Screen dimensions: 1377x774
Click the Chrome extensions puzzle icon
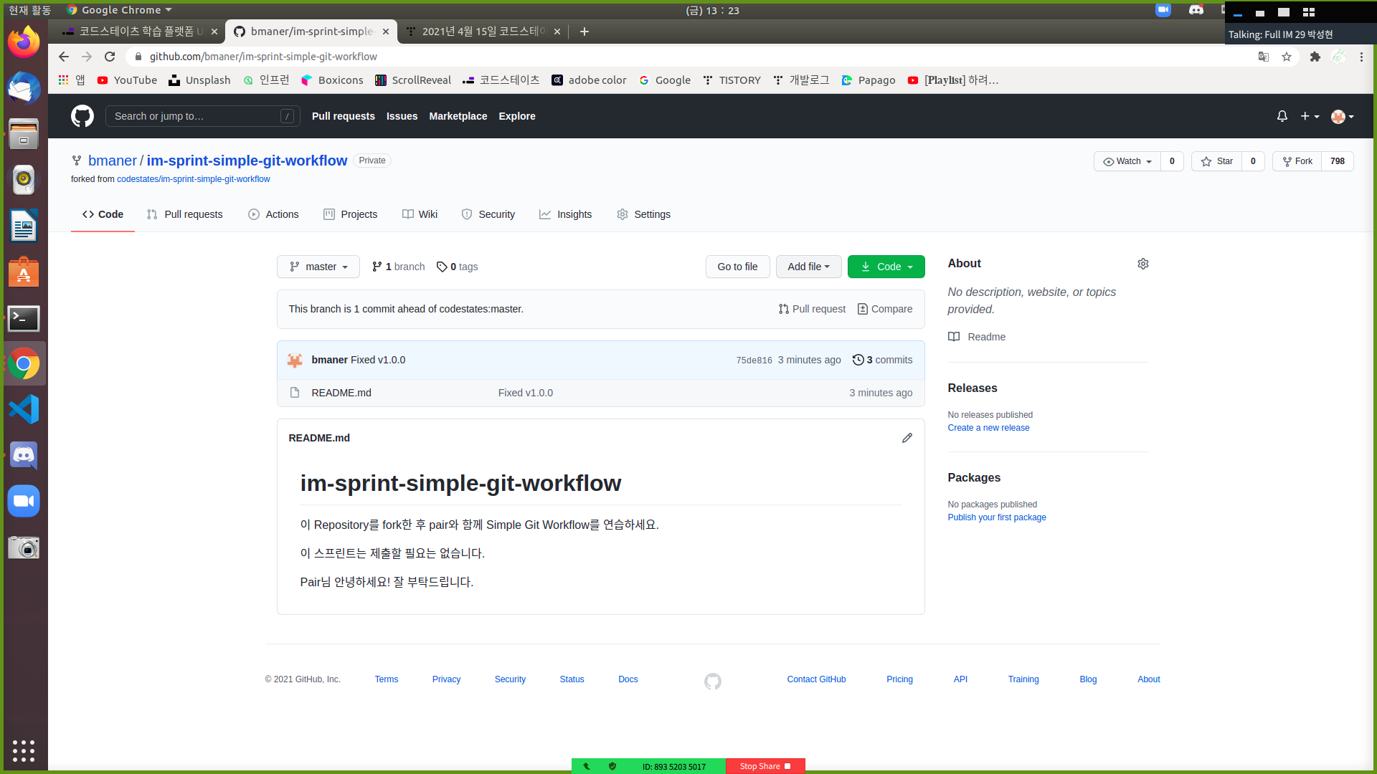click(1315, 57)
